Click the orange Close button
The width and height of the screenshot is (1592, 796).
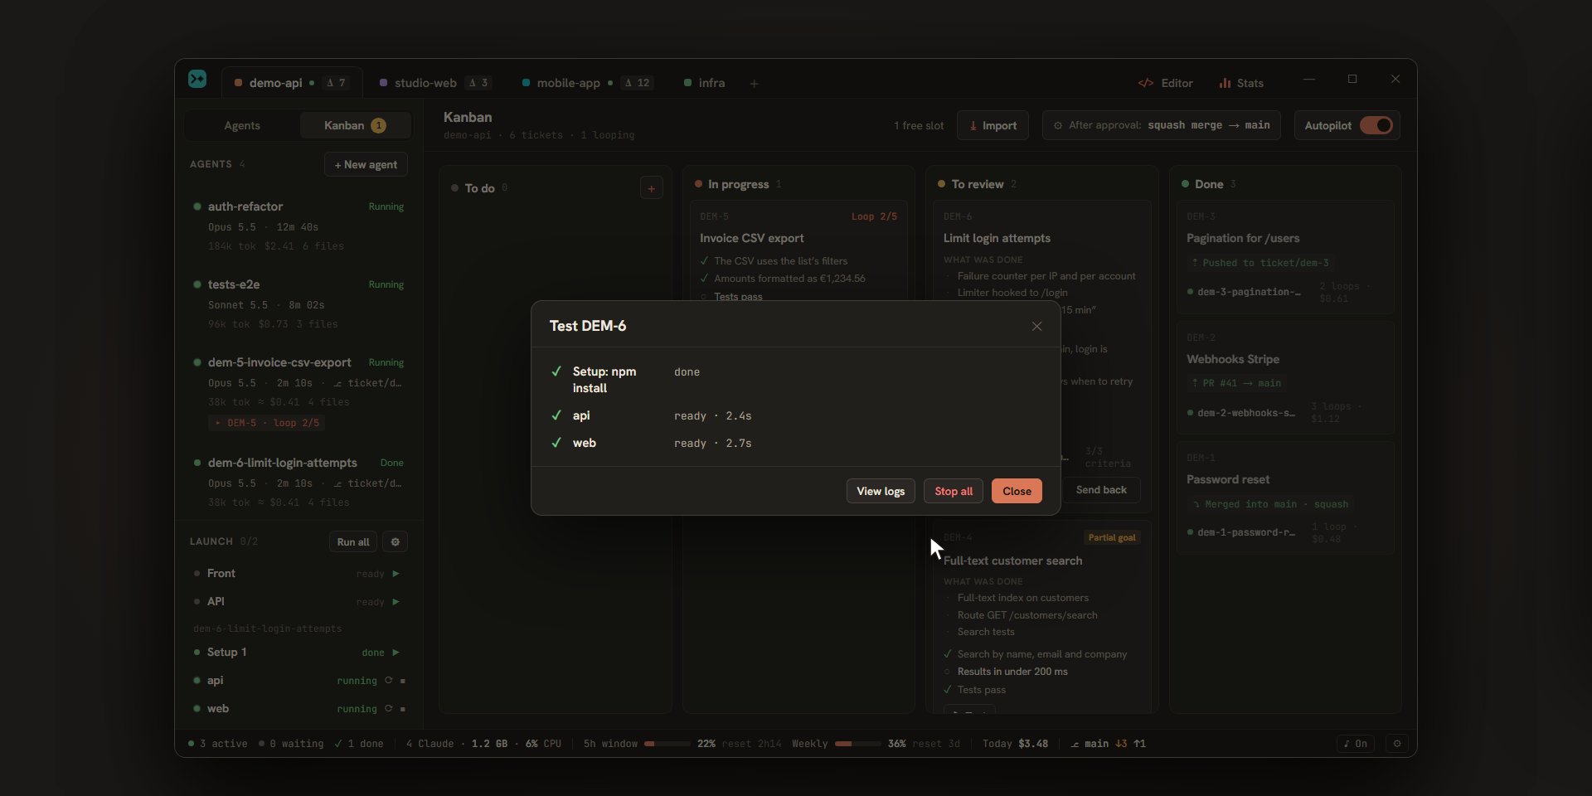[1017, 491]
